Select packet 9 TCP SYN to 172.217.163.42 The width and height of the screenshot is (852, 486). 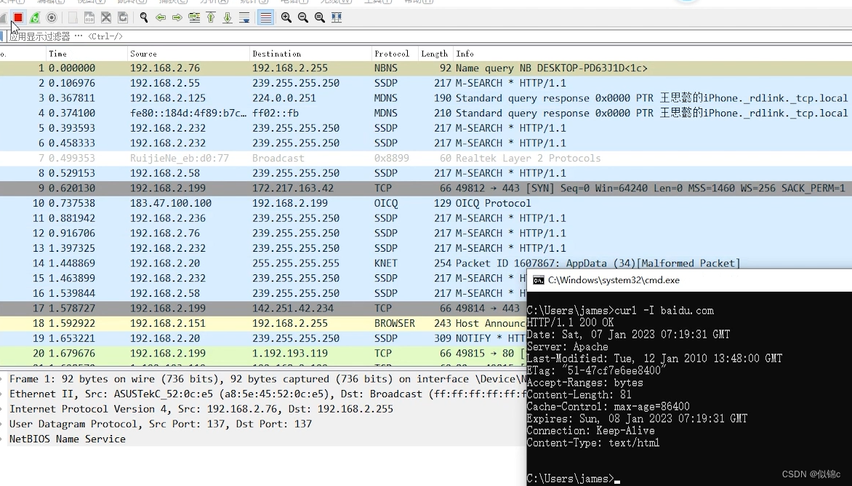426,188
